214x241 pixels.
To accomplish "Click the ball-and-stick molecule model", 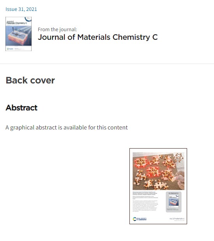I will pyautogui.click(x=179, y=158).
